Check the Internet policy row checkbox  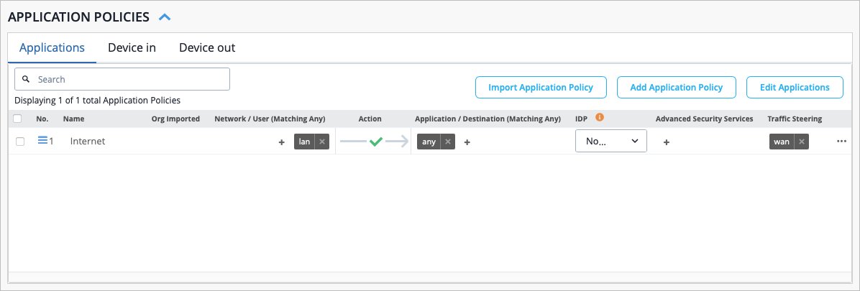coord(20,142)
